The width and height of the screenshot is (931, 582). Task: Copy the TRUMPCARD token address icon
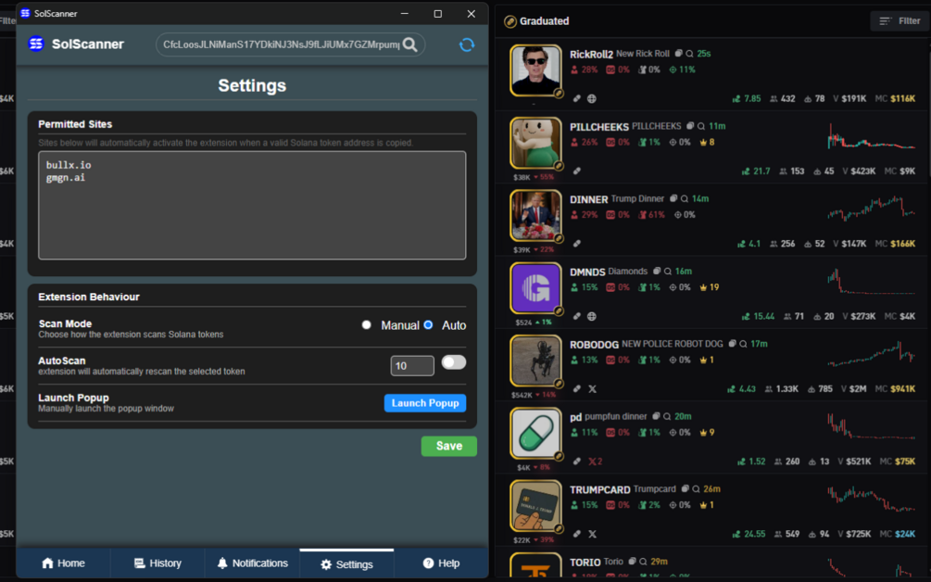point(685,488)
